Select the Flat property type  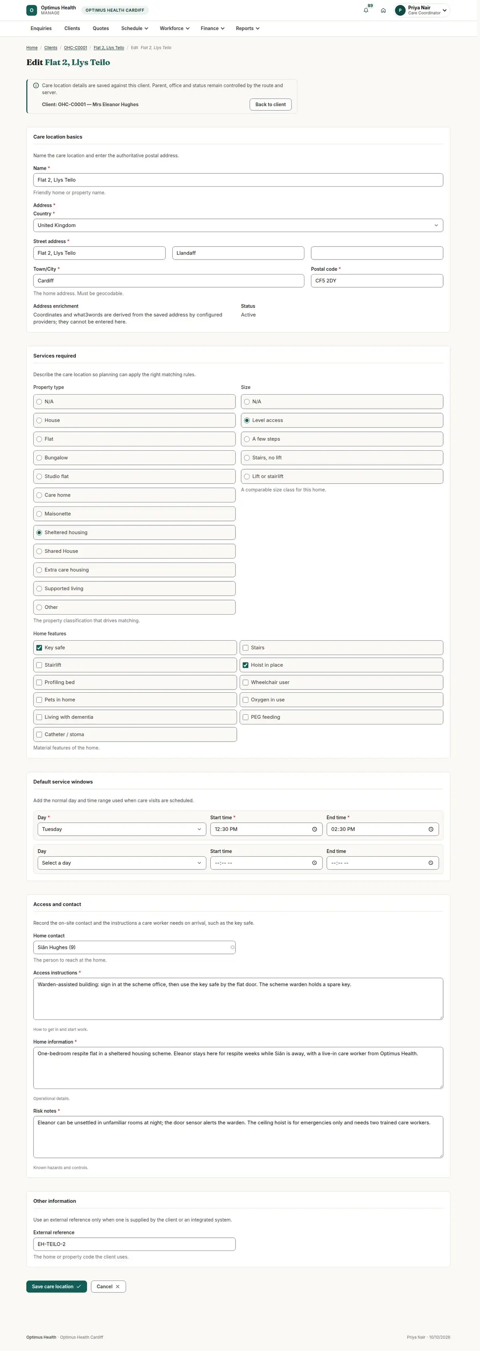134,439
